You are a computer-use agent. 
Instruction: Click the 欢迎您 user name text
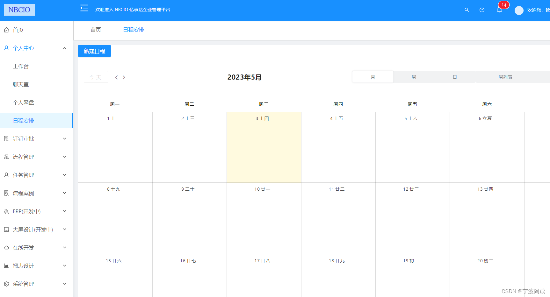538,11
